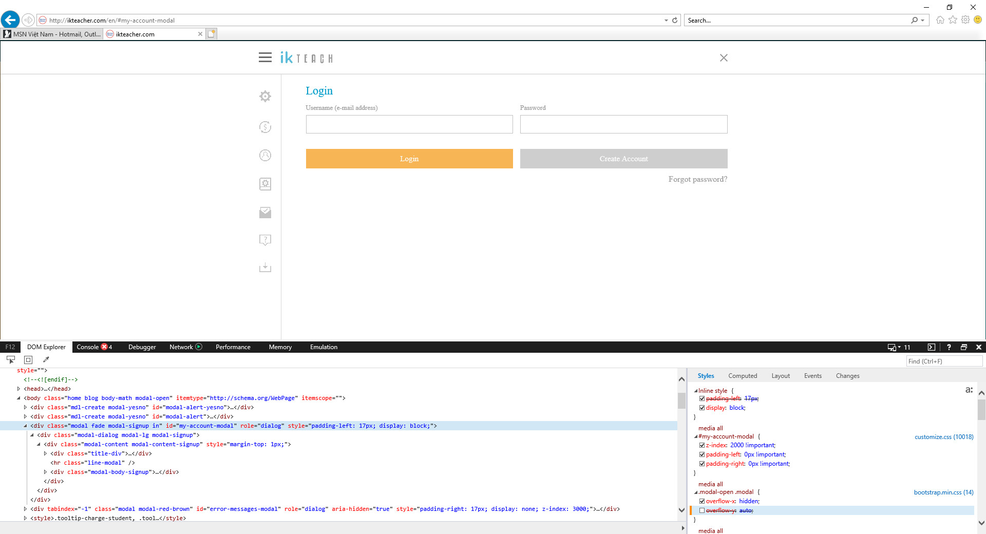Open the hamburger menu beside ikTeach logo
The height and width of the screenshot is (534, 986).
(x=265, y=58)
